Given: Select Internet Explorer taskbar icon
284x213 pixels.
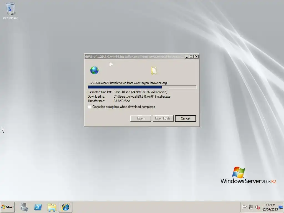Looking at the screenshot, I should click(65, 207).
